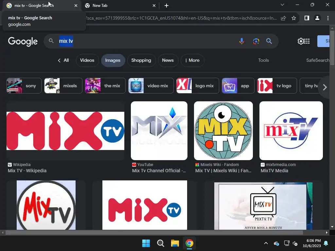Open the clock and date panel
The height and width of the screenshot is (251, 335).
tap(312, 243)
